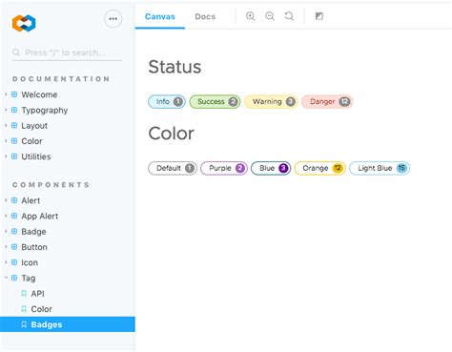The image size is (452, 352).
Task: Click the Orange color tag
Action: click(319, 168)
